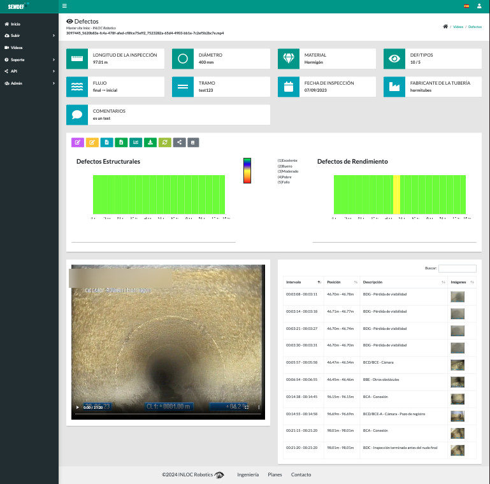Toggle the hamburger sidebar menu

pyautogui.click(x=64, y=6)
